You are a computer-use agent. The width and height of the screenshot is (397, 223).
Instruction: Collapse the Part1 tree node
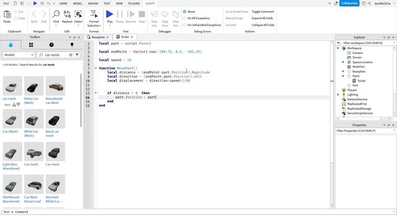pos(343,76)
